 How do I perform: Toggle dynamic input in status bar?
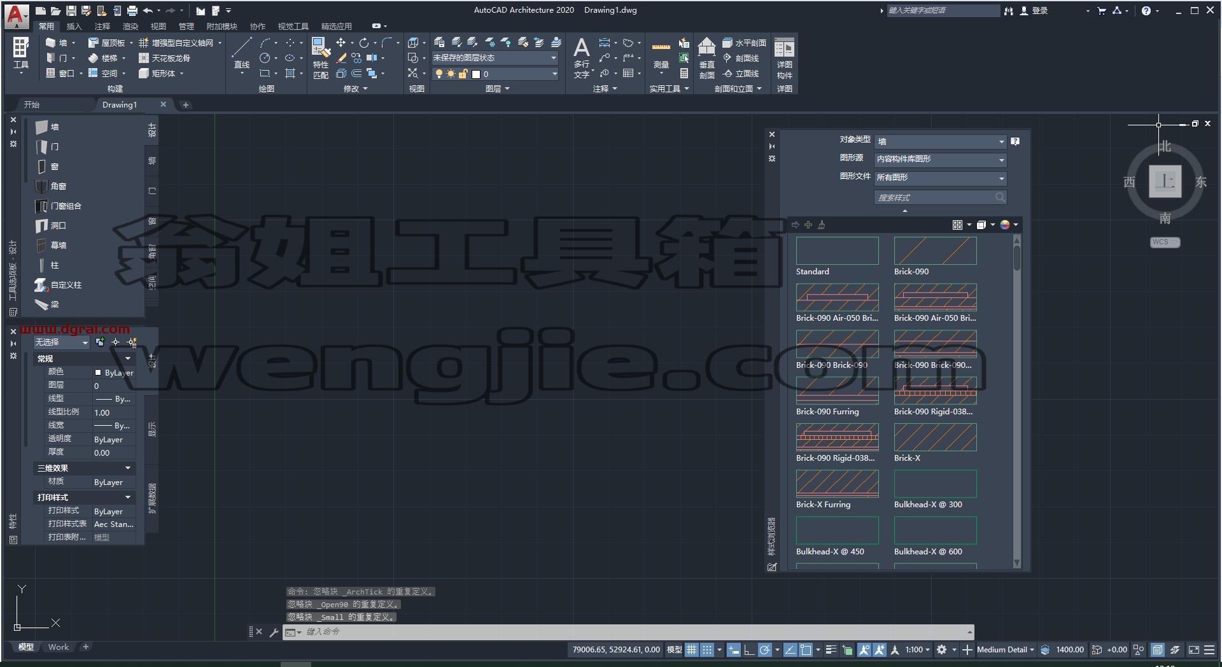click(734, 650)
